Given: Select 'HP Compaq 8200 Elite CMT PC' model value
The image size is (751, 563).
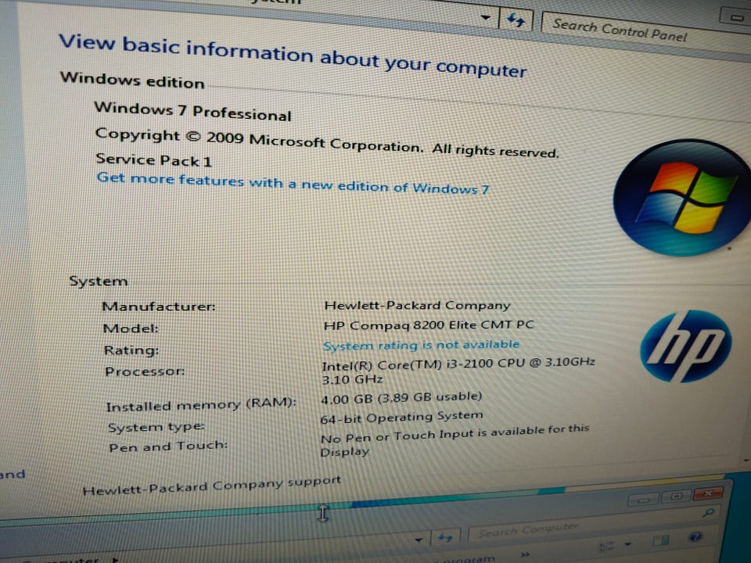Looking at the screenshot, I should [x=429, y=325].
